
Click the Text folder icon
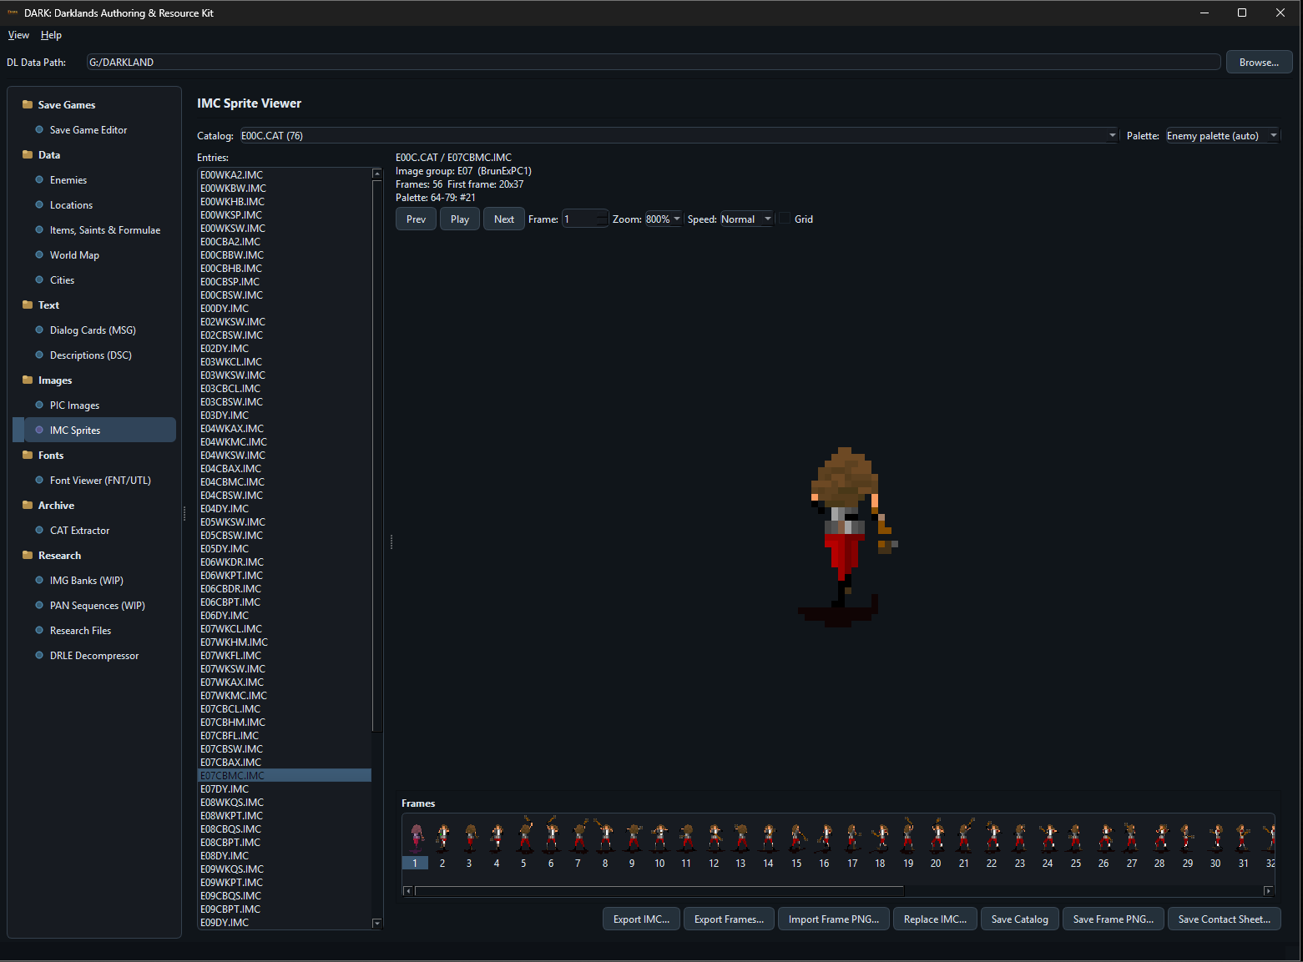pyautogui.click(x=28, y=305)
